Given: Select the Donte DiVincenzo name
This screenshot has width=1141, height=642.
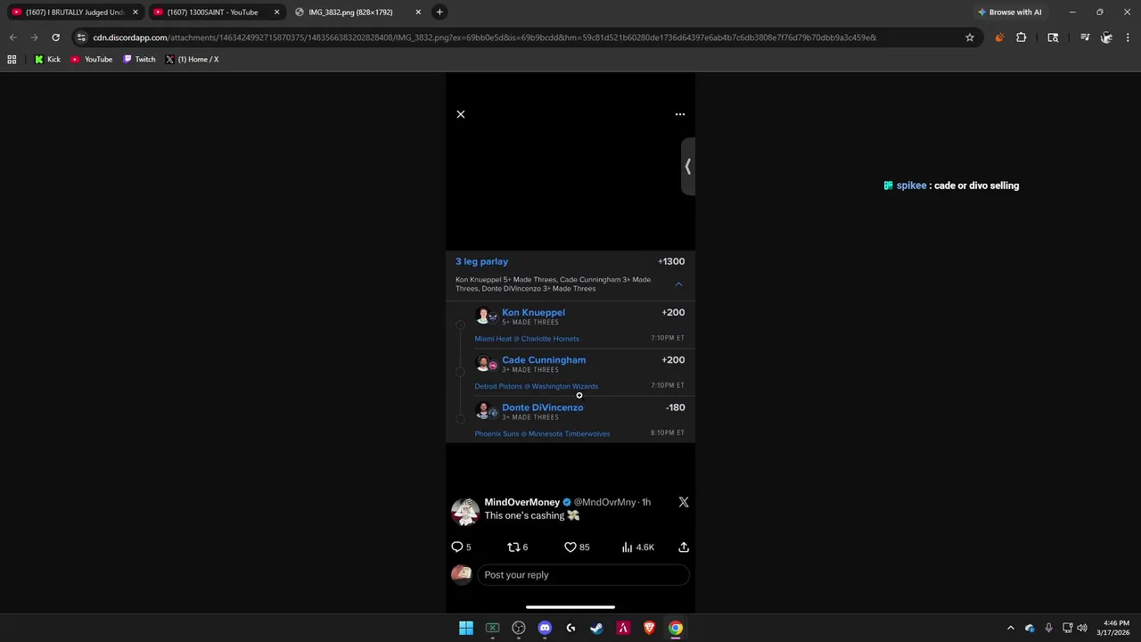Looking at the screenshot, I should point(542,407).
